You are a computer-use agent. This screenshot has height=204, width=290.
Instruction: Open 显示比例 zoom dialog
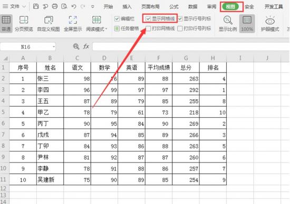[228, 24]
